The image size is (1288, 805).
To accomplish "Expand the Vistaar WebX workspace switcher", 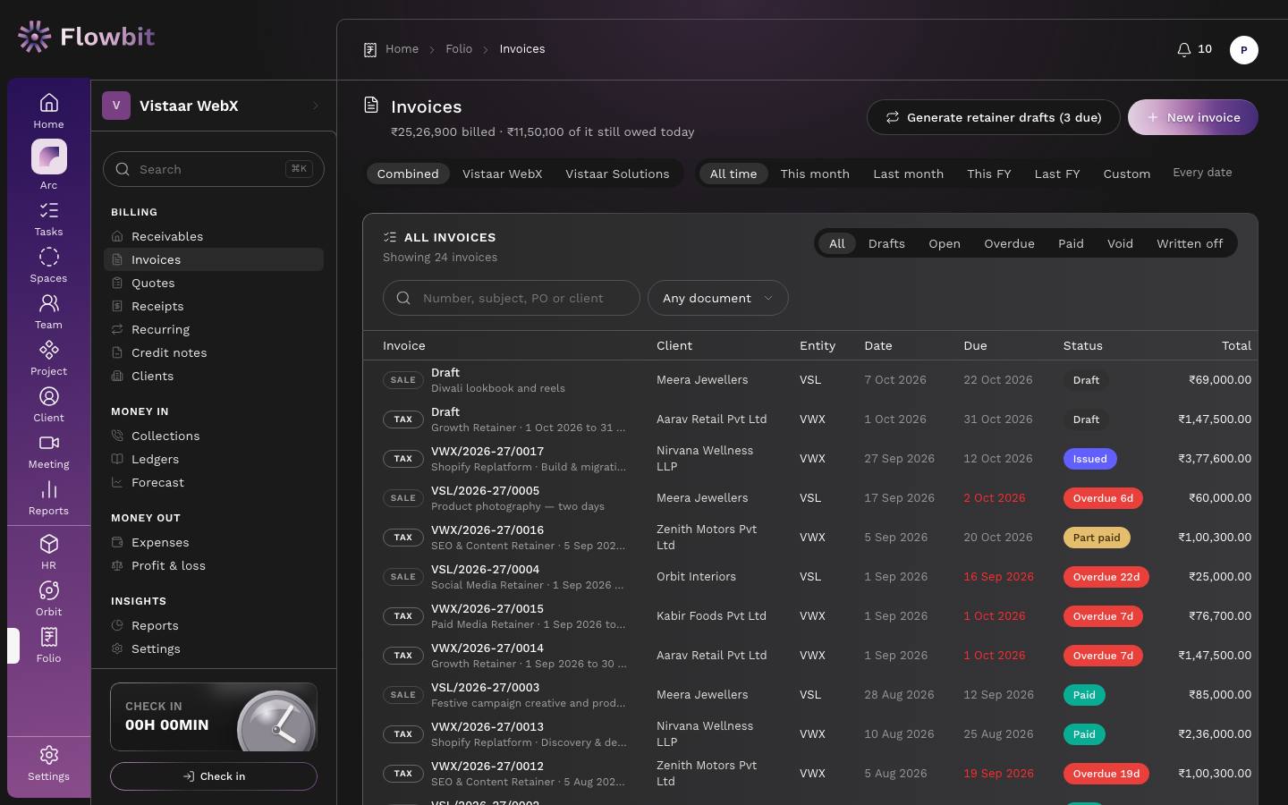I will point(214,106).
